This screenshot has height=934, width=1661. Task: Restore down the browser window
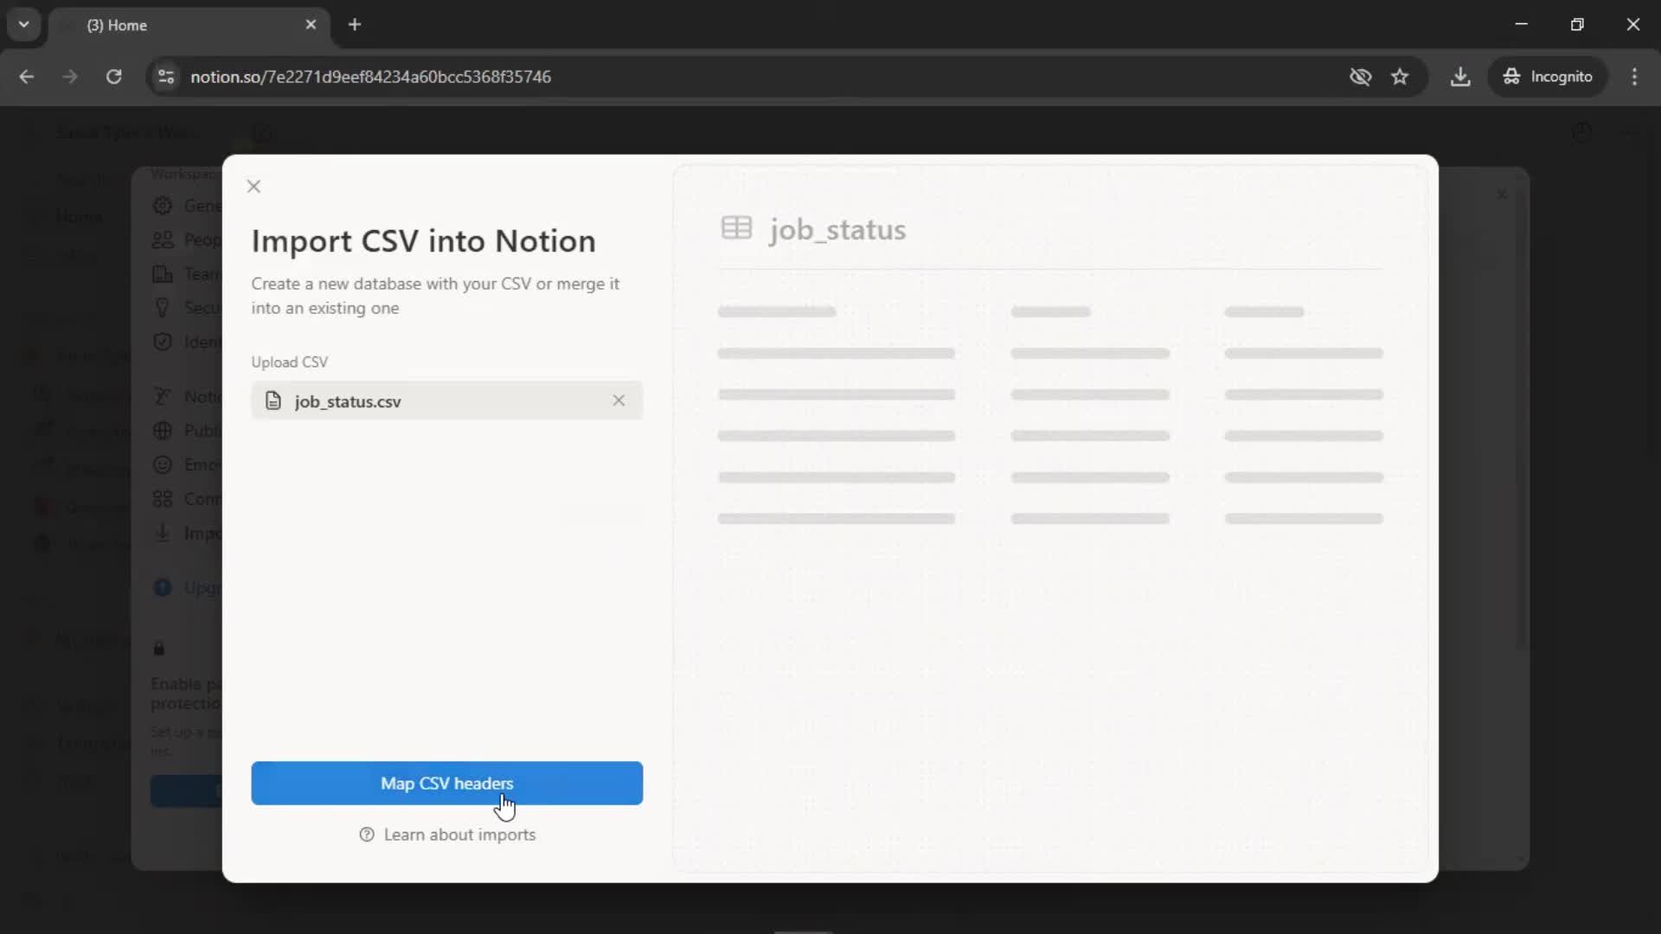point(1577,24)
